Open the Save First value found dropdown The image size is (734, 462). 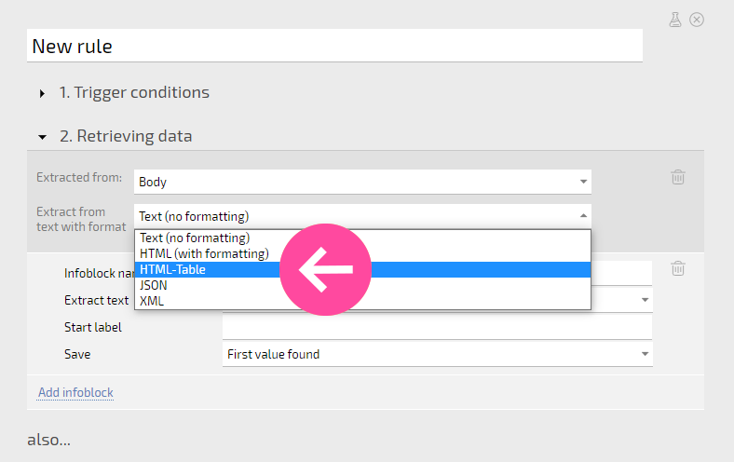(x=437, y=354)
